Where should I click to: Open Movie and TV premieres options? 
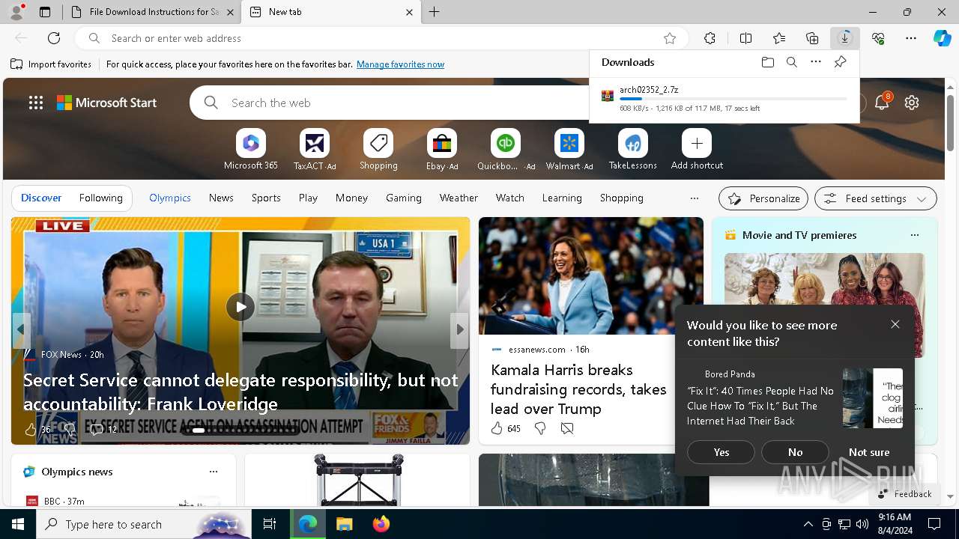pyautogui.click(x=914, y=235)
